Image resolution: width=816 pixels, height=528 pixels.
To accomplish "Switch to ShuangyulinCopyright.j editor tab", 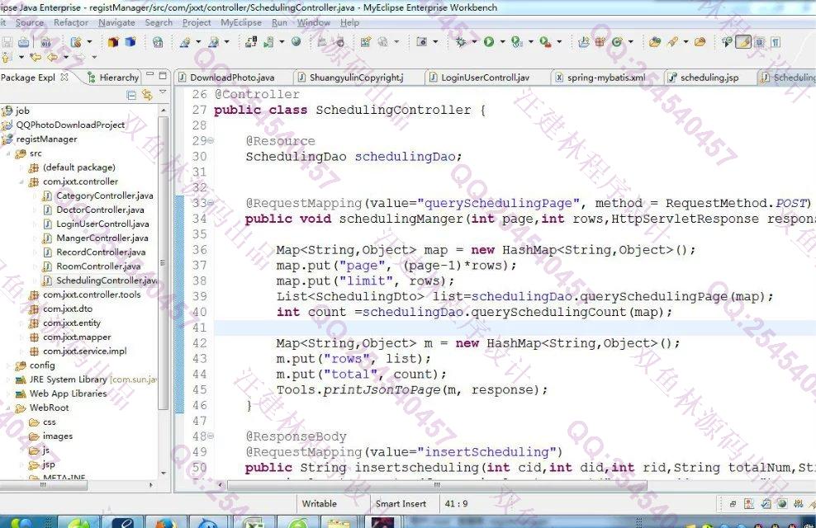I will pos(351,78).
